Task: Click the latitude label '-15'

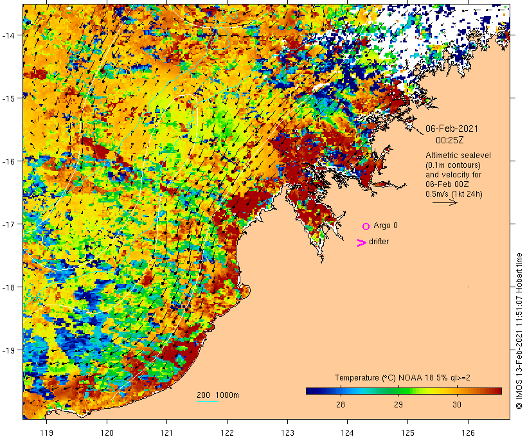Action: pyautogui.click(x=8, y=98)
